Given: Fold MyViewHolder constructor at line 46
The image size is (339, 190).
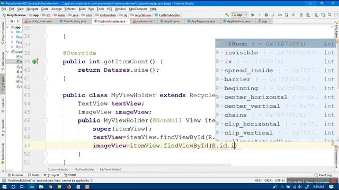Looking at the screenshot, I should click(x=45, y=120).
